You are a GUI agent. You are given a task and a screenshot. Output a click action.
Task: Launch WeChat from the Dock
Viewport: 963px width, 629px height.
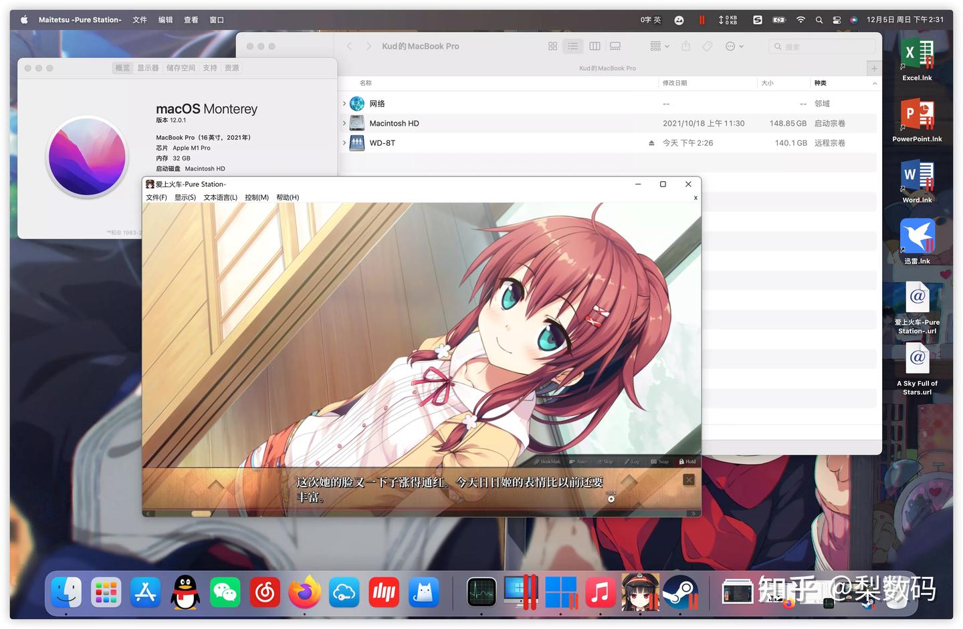(225, 592)
